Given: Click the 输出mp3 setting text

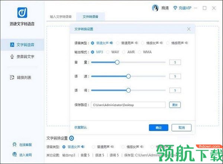Looking at the screenshot, I should click(x=69, y=155).
